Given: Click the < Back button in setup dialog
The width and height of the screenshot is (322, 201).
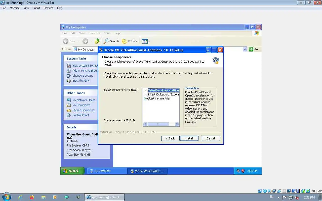Looking at the screenshot, I should 170,138.
